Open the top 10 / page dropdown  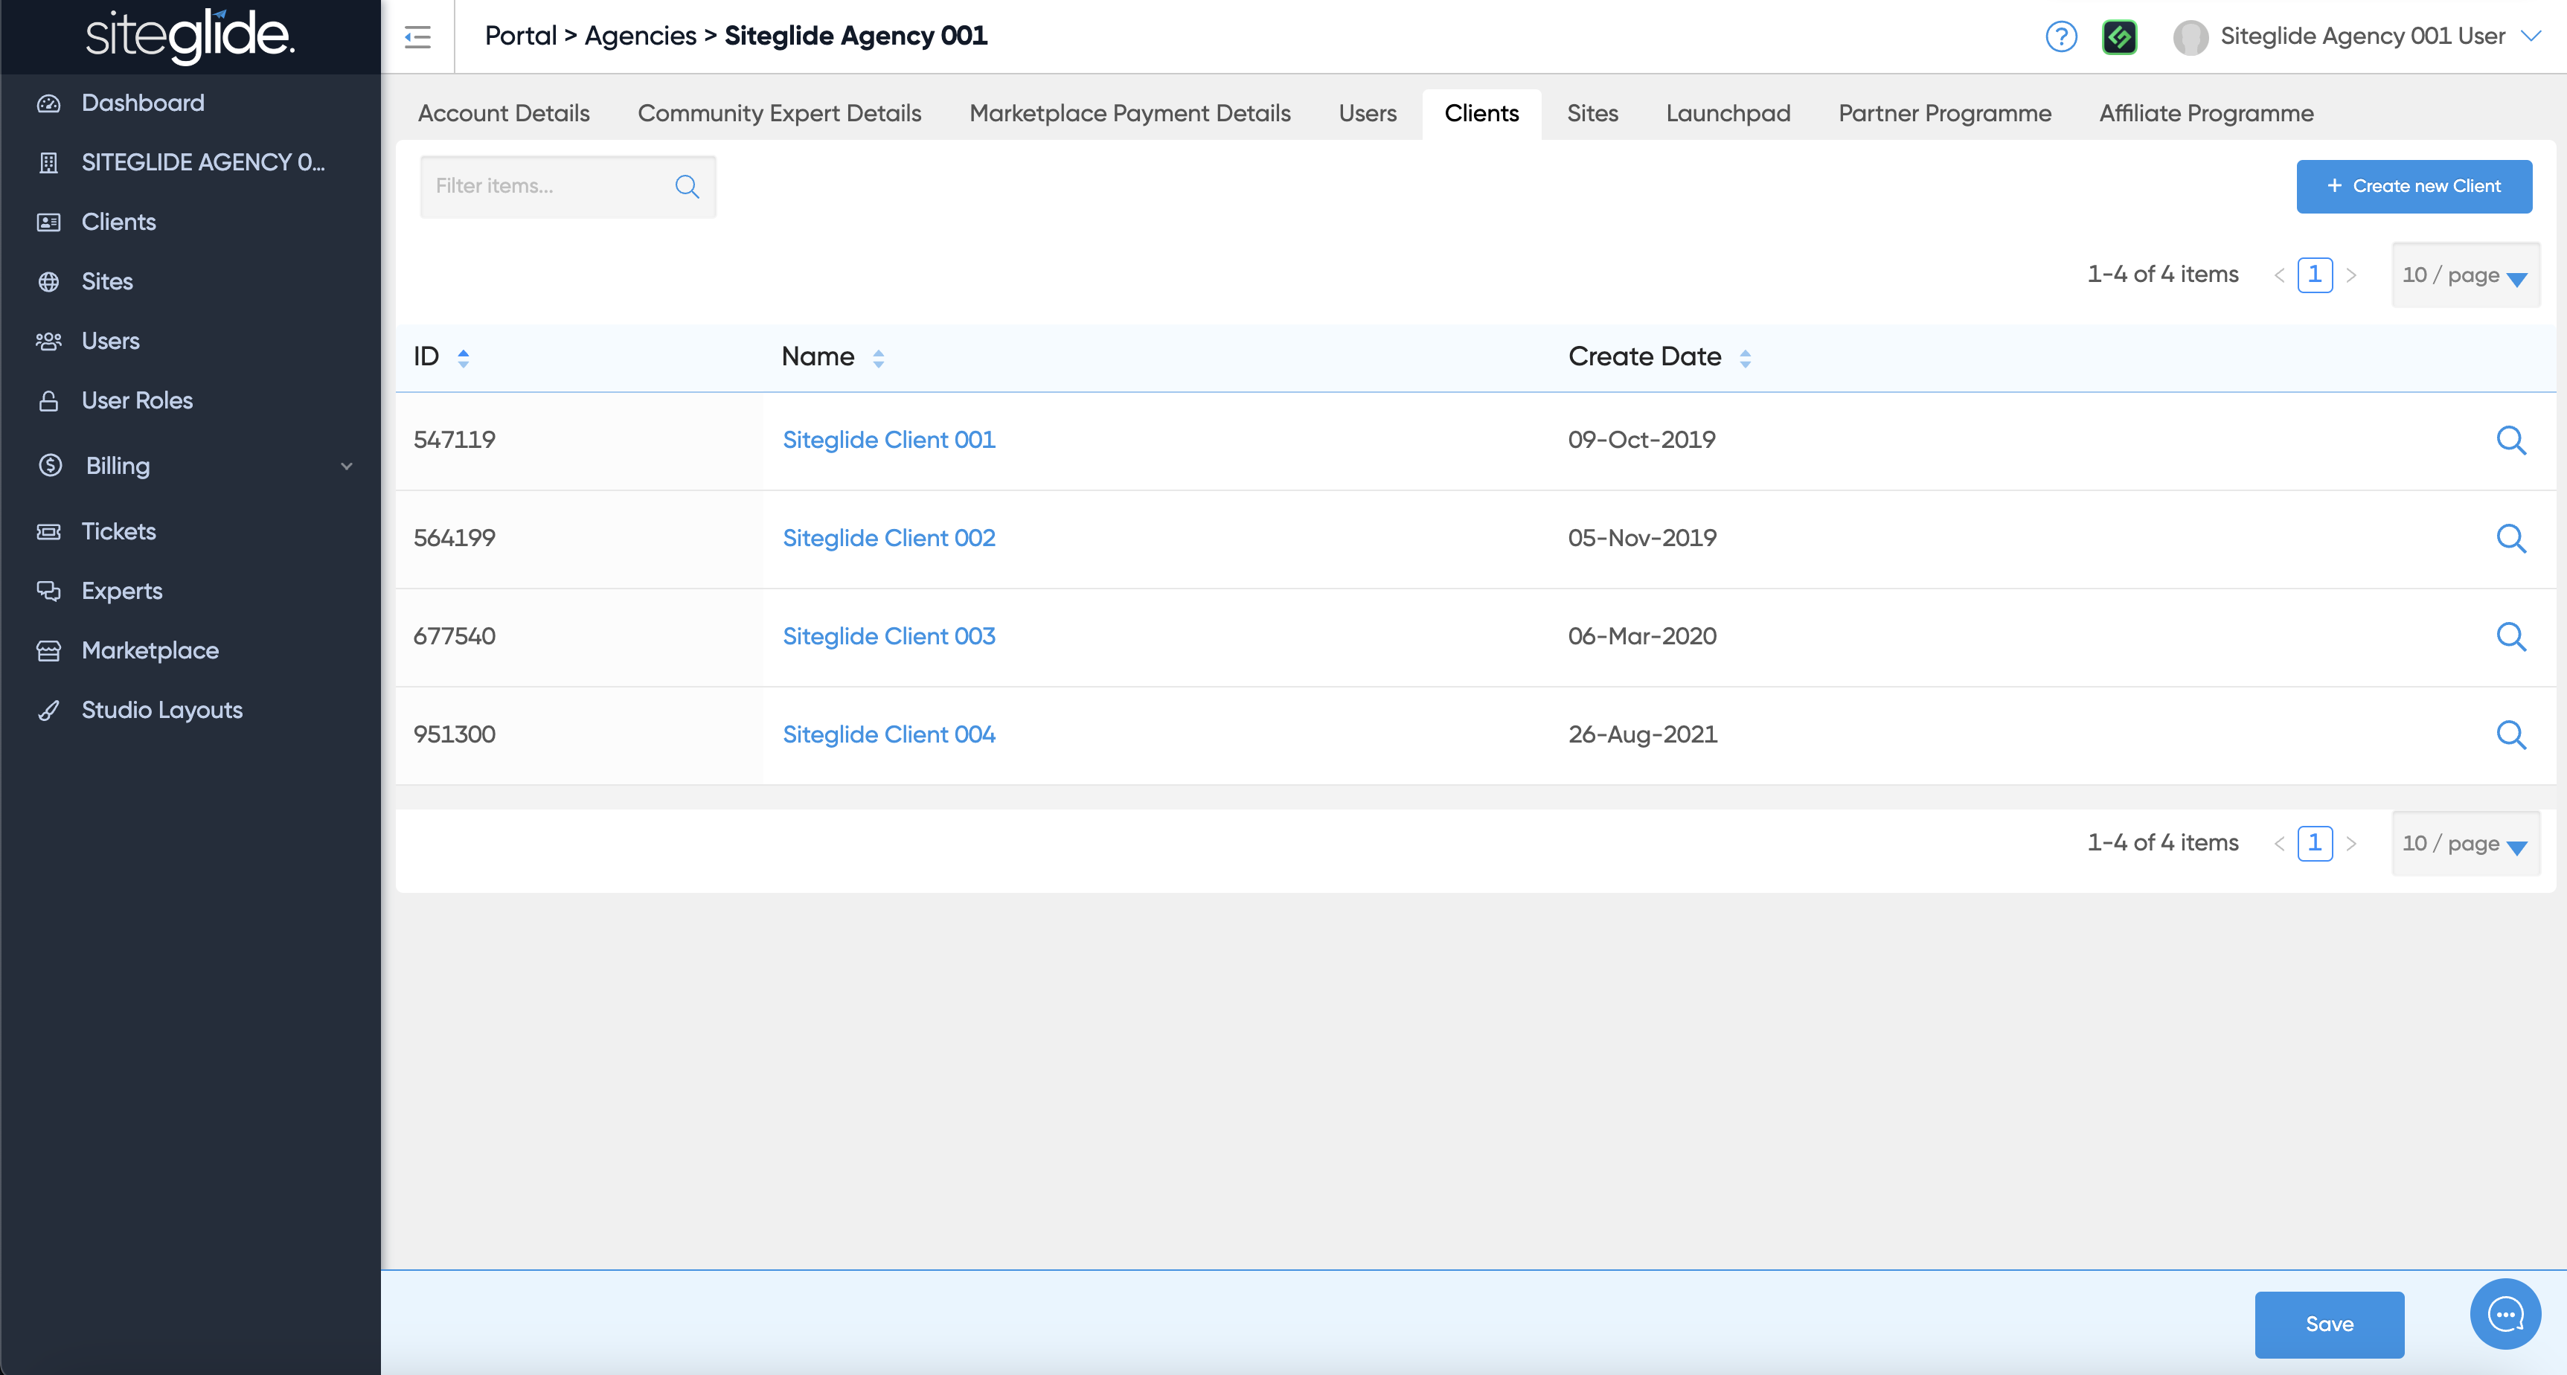tap(2464, 276)
